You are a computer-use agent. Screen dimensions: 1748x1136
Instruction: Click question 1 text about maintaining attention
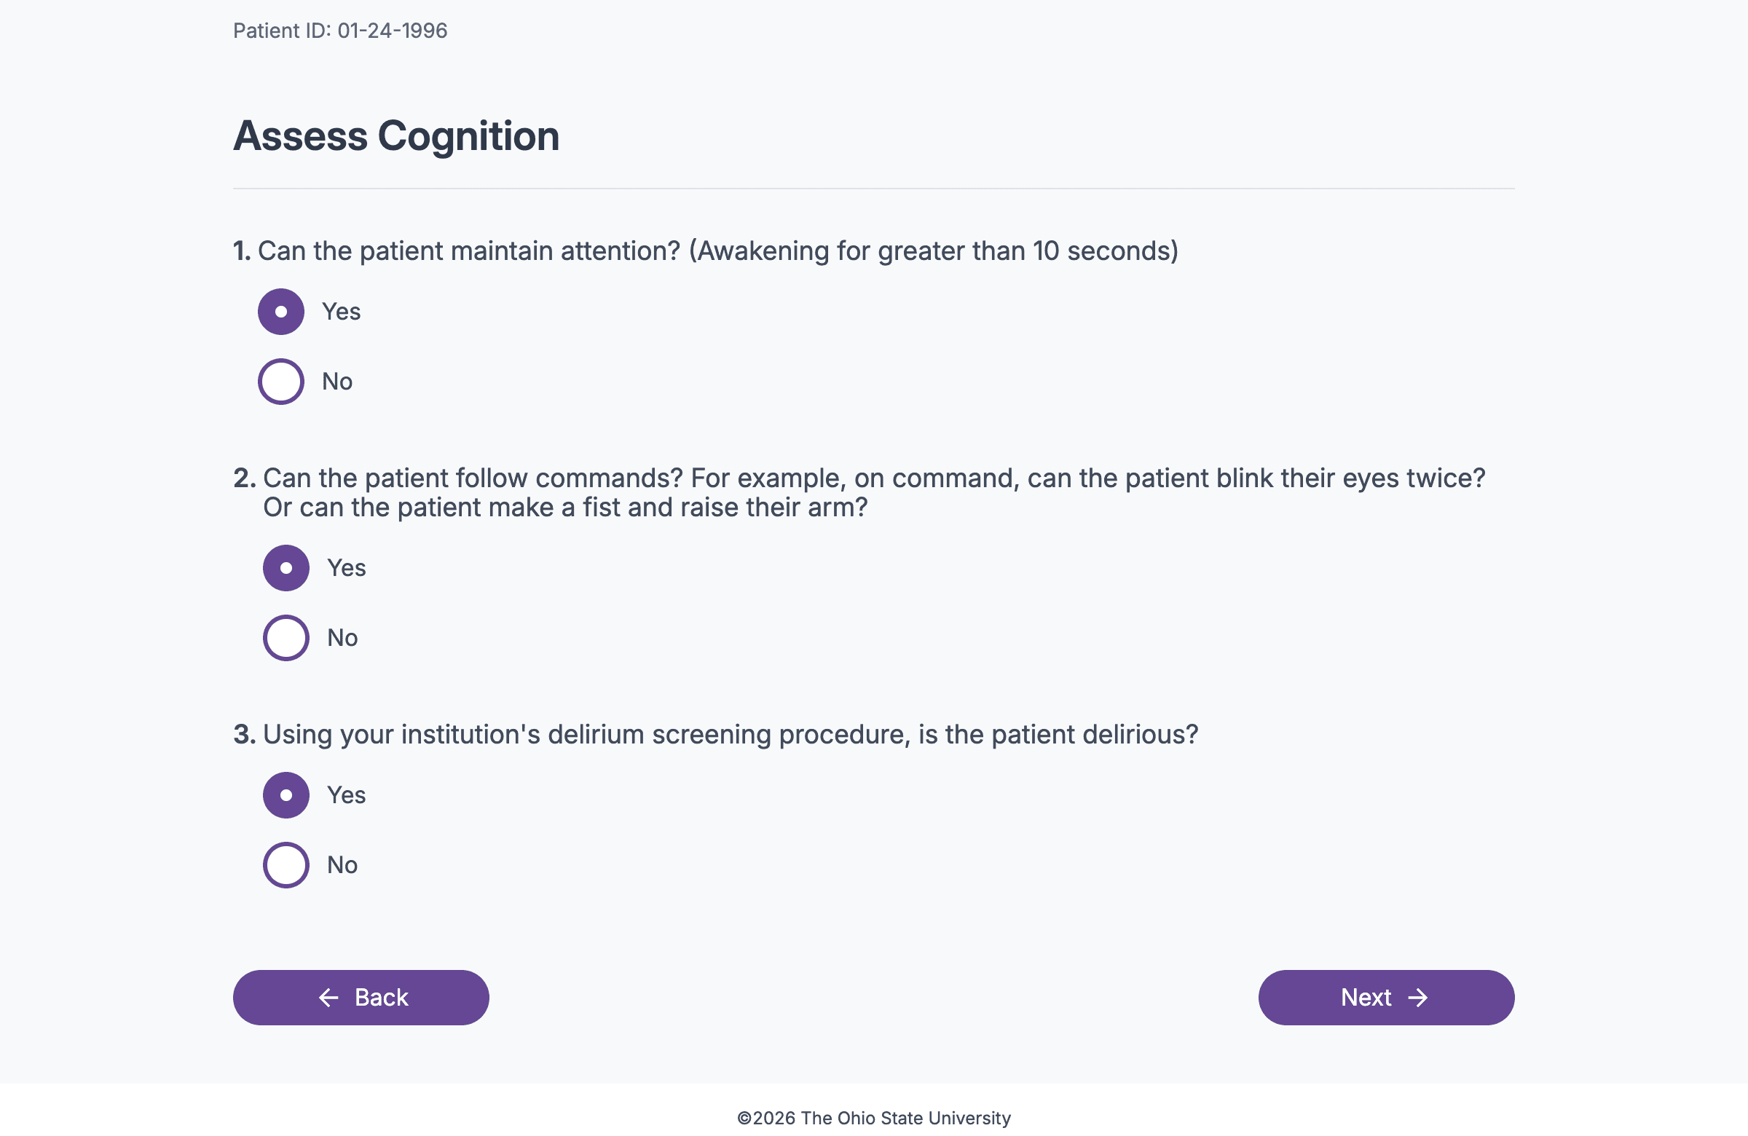click(x=706, y=251)
